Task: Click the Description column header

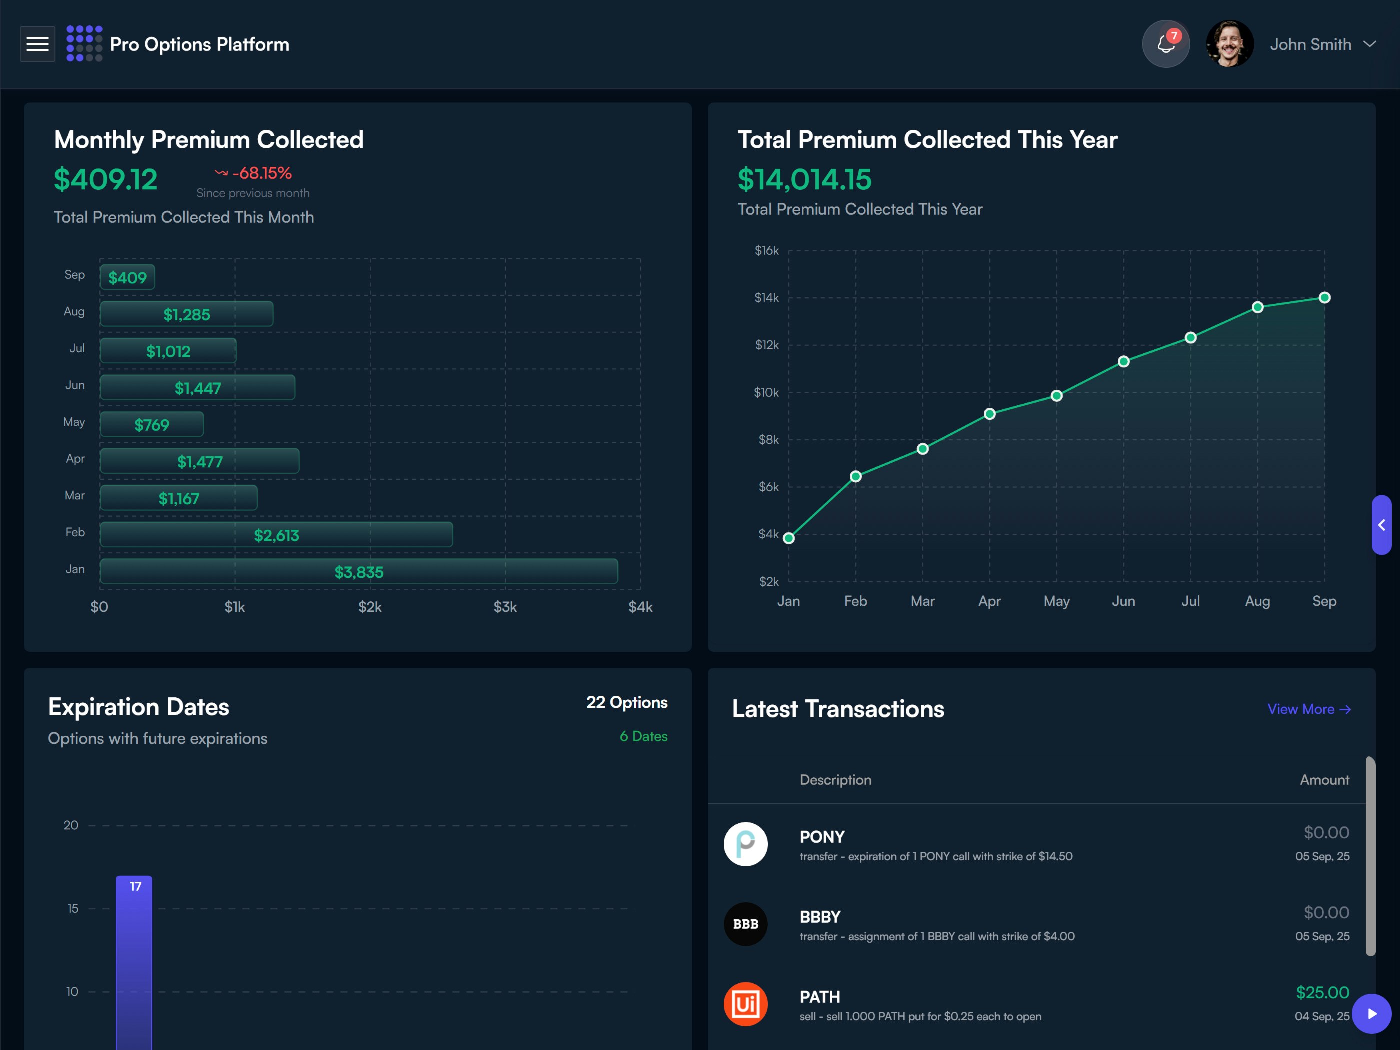Action: coord(835,780)
